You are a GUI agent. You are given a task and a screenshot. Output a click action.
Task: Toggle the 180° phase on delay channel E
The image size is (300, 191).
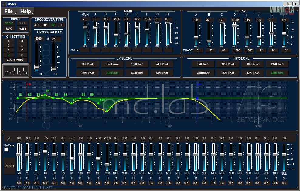[249, 50]
